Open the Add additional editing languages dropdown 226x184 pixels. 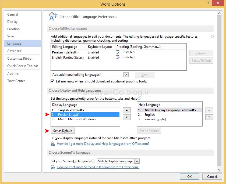coord(126,75)
